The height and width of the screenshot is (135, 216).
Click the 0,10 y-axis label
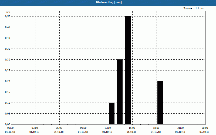click(x=8, y=103)
